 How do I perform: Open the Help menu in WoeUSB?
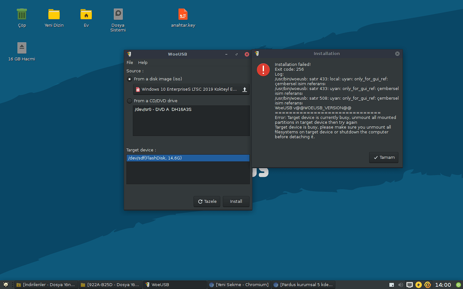click(143, 63)
